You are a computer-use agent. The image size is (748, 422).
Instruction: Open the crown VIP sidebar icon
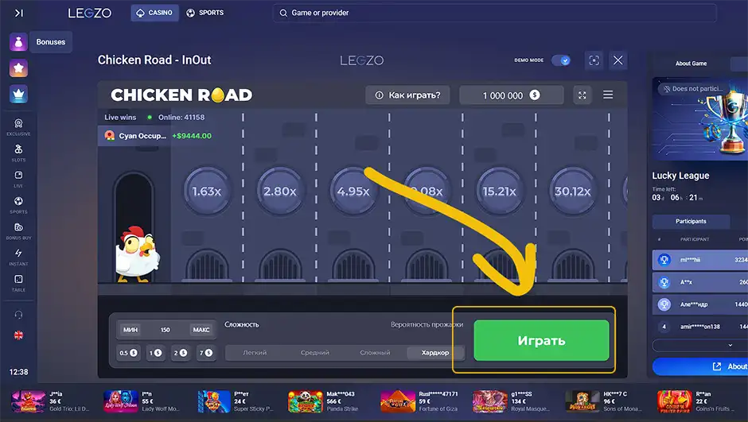tap(18, 95)
